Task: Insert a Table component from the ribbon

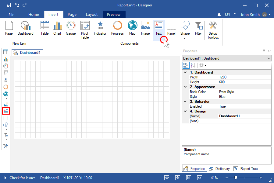Action: pos(44,28)
